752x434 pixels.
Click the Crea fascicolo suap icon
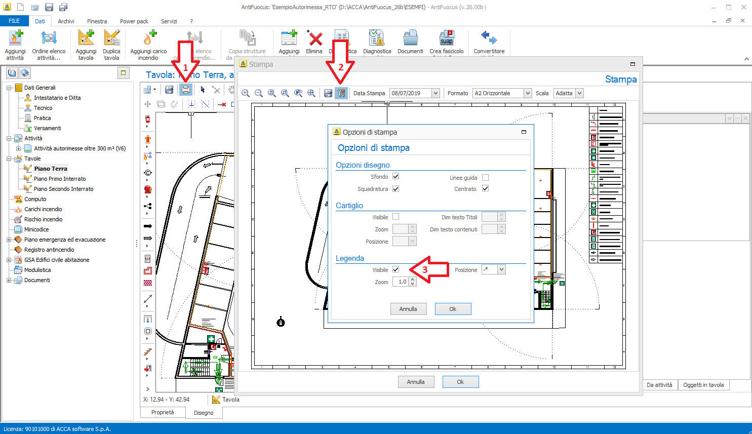pyautogui.click(x=446, y=38)
